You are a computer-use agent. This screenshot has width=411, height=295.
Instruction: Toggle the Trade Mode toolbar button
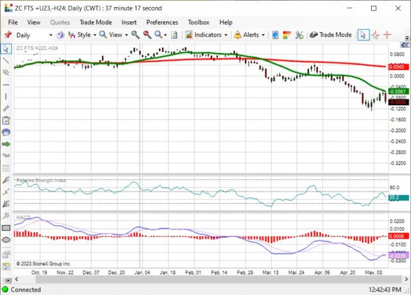click(331, 35)
